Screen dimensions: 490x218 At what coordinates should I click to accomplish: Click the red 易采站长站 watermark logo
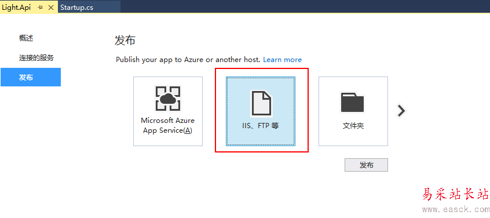click(x=455, y=195)
